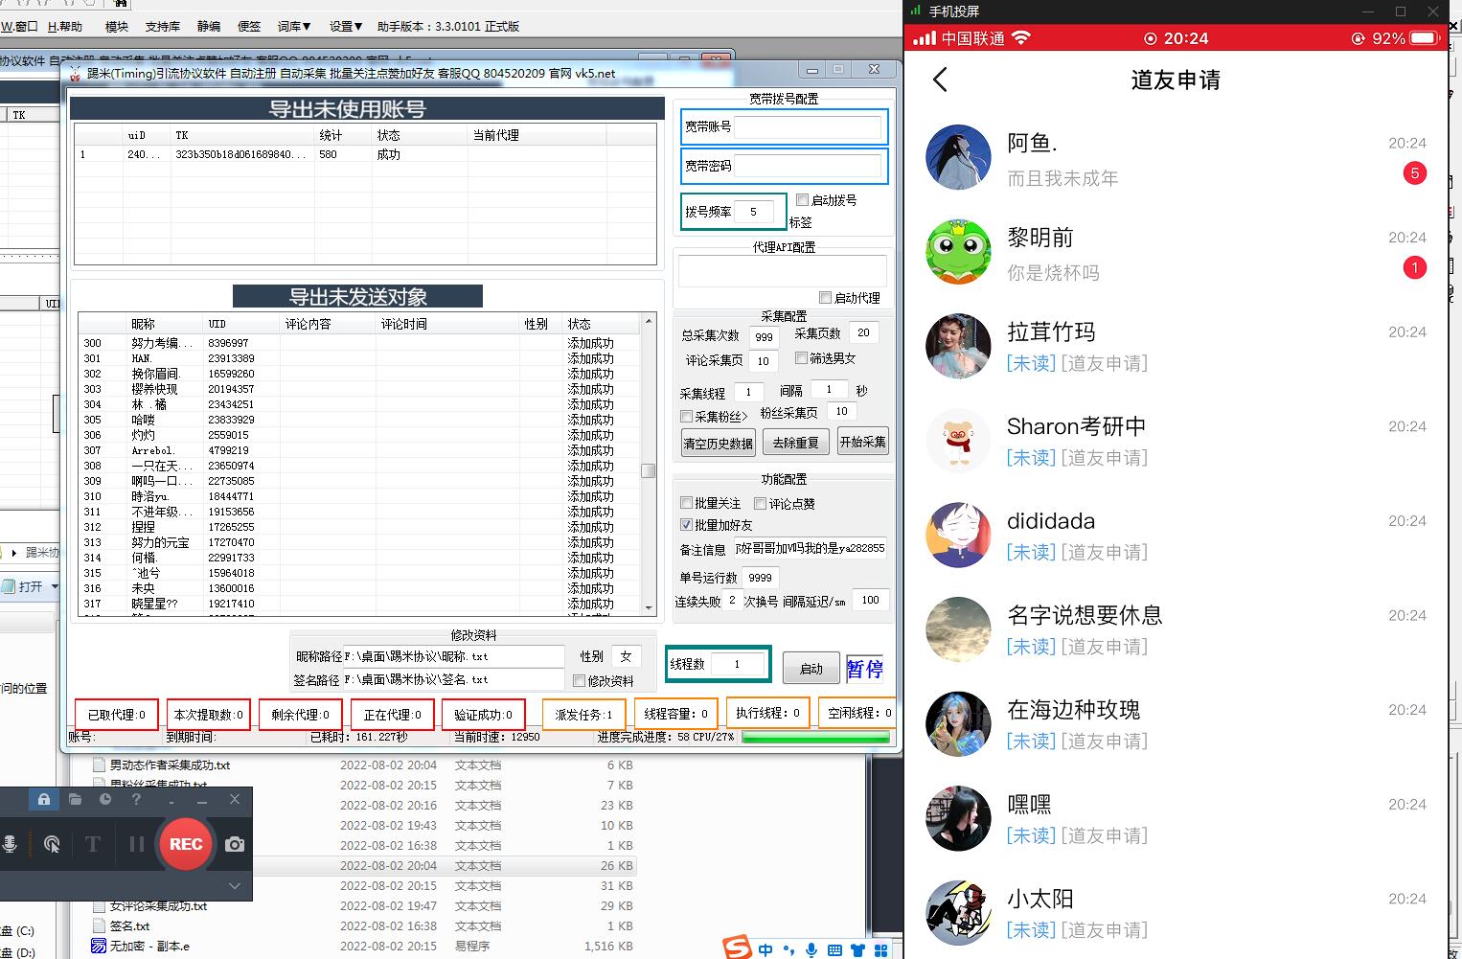Click the lock icon on the recorder panel
This screenshot has width=1462, height=959.
tap(44, 799)
